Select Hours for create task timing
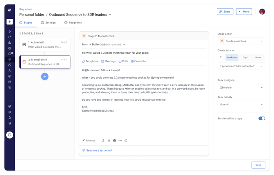274x175 pixels. coord(258,57)
